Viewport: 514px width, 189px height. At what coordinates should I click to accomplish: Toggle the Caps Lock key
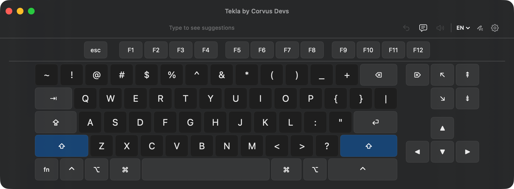(x=56, y=122)
